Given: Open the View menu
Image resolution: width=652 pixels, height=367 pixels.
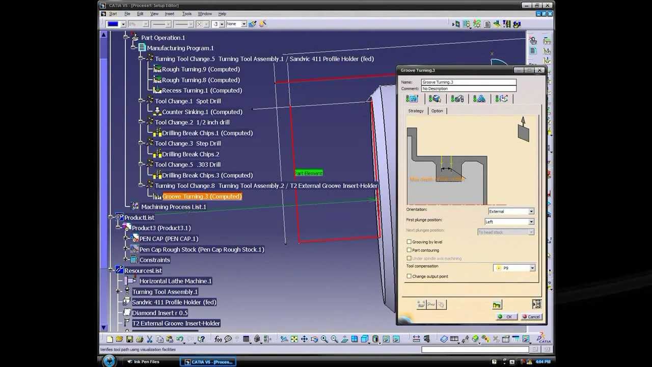Looking at the screenshot, I should (154, 14).
